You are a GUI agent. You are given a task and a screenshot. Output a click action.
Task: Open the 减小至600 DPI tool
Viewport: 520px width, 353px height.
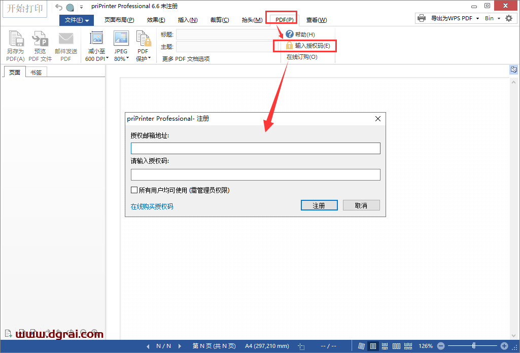(x=96, y=45)
